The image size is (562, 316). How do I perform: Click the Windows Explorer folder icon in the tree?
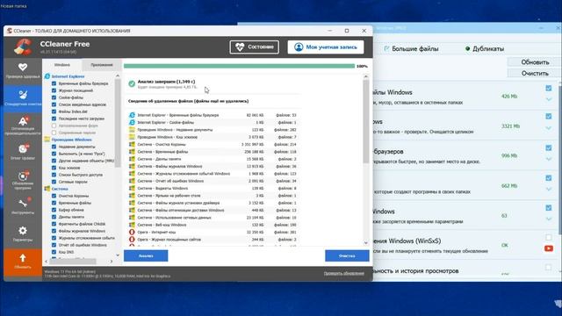pos(47,140)
